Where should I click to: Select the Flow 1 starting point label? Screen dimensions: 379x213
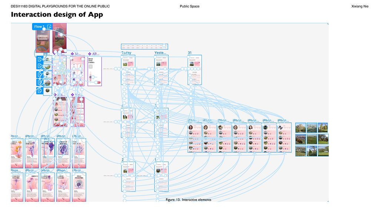pos(39,27)
